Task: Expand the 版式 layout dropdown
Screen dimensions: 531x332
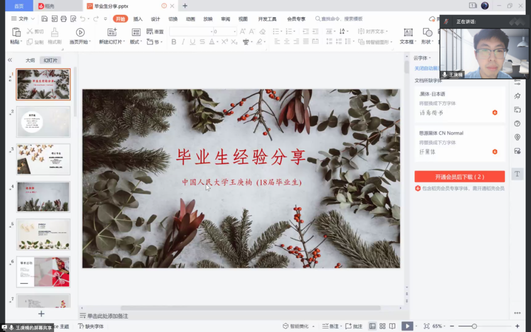Action: [136, 42]
